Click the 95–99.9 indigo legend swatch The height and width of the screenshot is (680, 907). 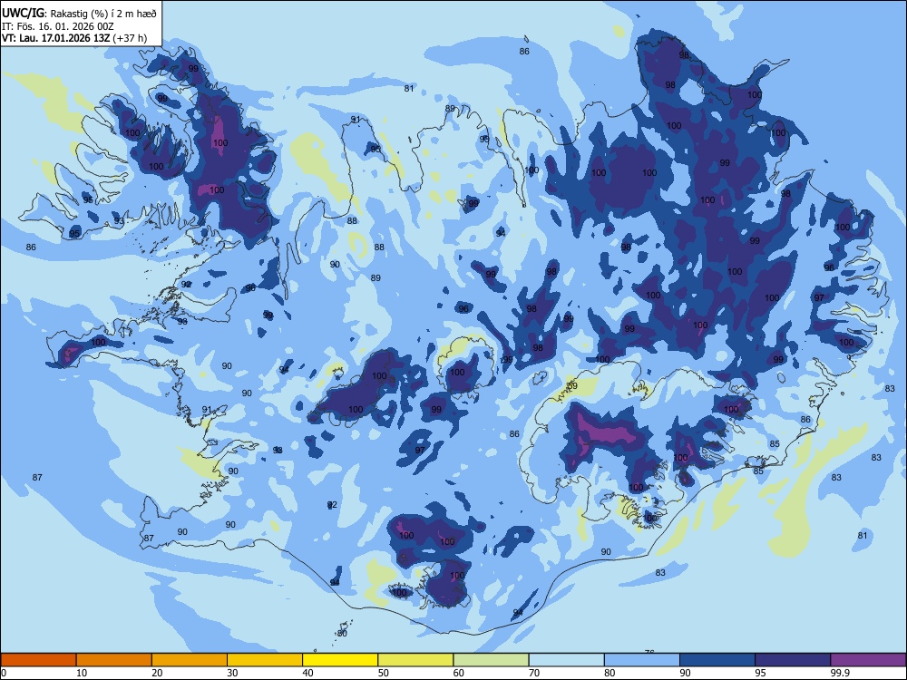[793, 660]
